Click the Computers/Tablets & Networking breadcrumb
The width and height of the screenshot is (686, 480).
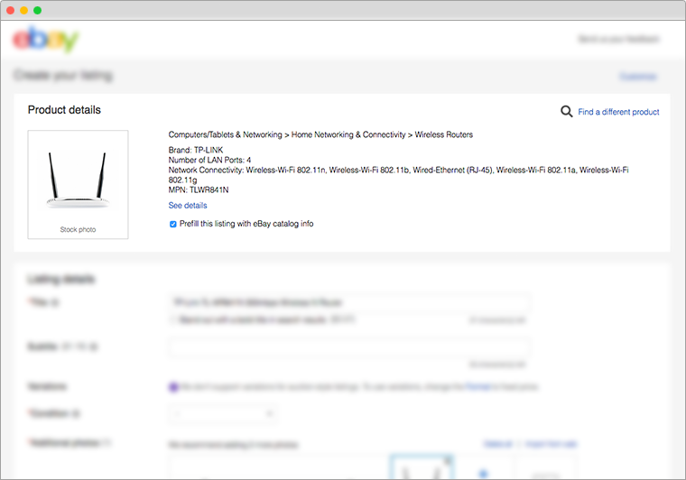225,134
